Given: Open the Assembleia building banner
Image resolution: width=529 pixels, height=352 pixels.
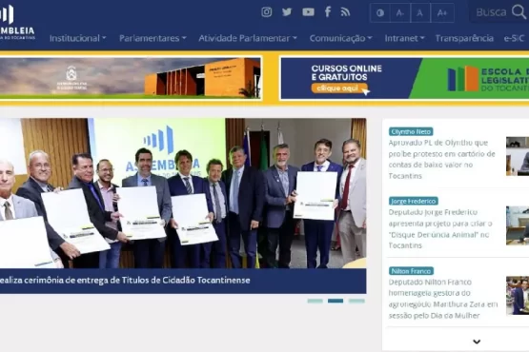Looking at the screenshot, I should (131, 78).
